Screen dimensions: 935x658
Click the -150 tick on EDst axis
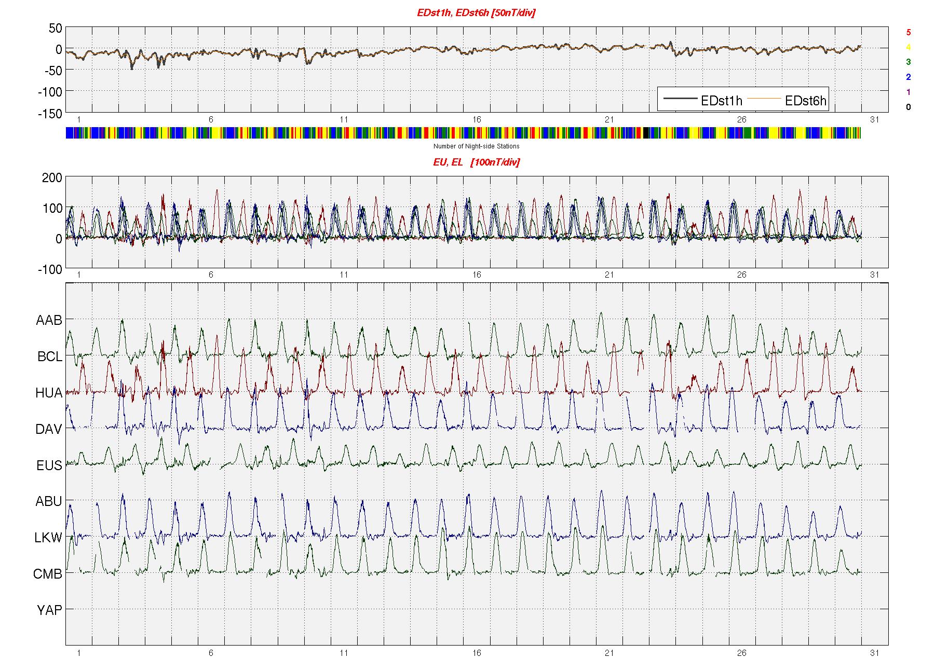(x=50, y=114)
